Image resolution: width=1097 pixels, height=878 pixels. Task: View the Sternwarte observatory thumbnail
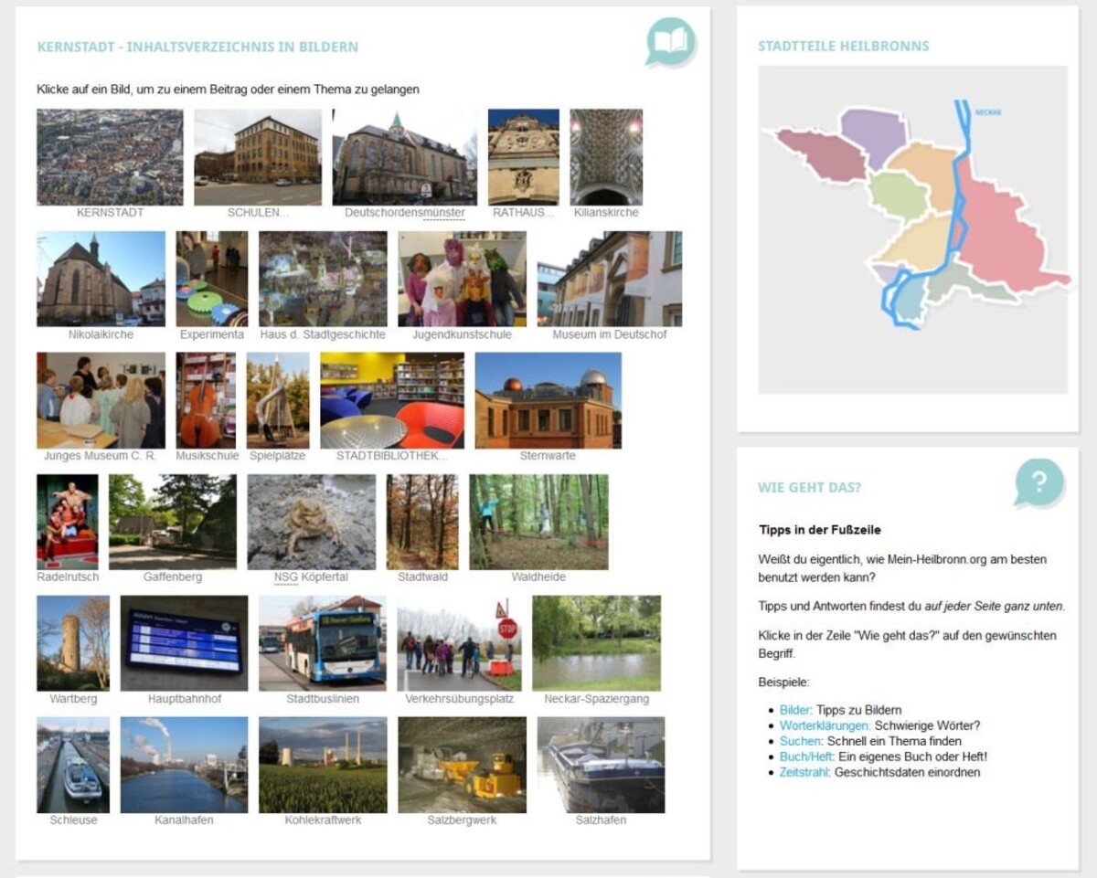(x=548, y=400)
